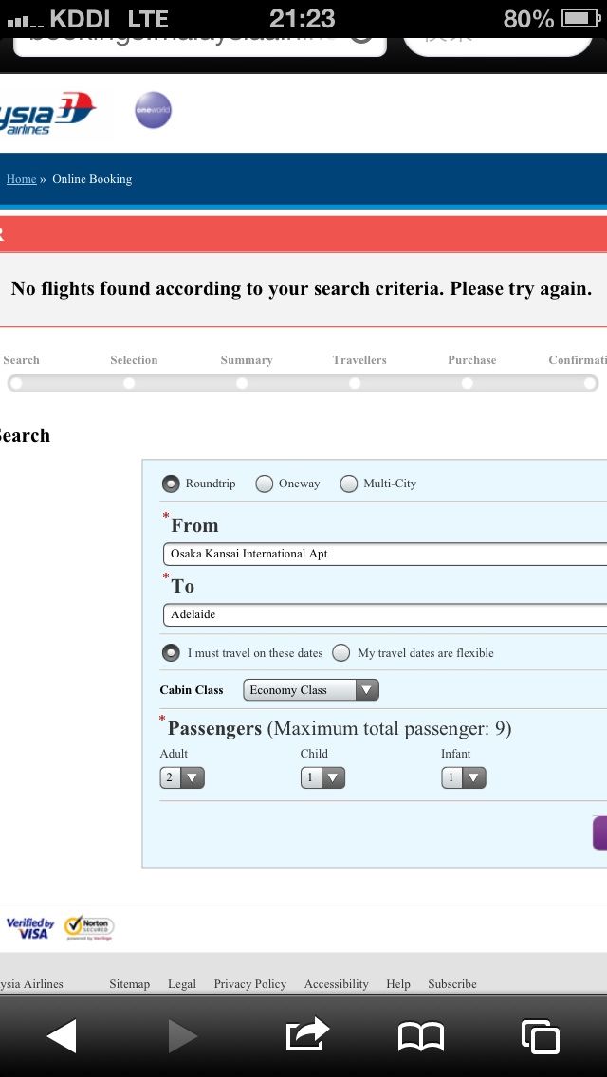Viewport: 607px width, 1077px height.
Task: Open the Adult passenger count dropdown
Action: (182, 777)
